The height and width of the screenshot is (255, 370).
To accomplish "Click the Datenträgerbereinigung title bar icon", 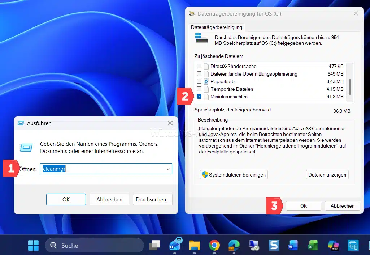I will pos(192,13).
